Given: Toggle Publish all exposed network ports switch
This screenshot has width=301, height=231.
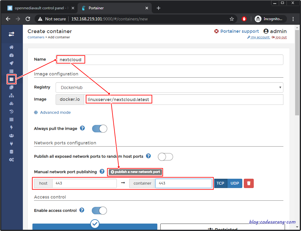Looking at the screenshot, I should pyautogui.click(x=165, y=157).
